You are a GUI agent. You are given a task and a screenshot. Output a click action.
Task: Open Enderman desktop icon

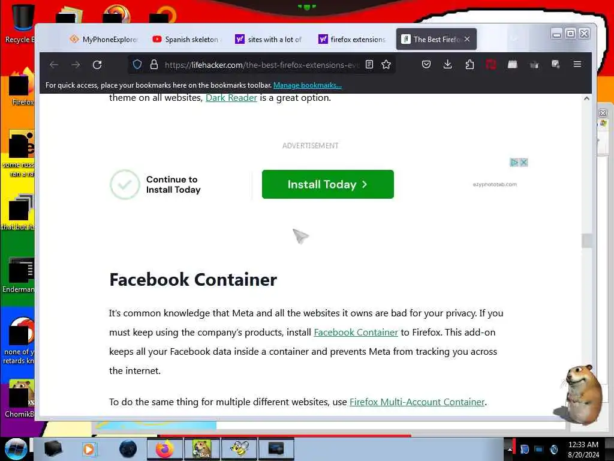pyautogui.click(x=19, y=275)
